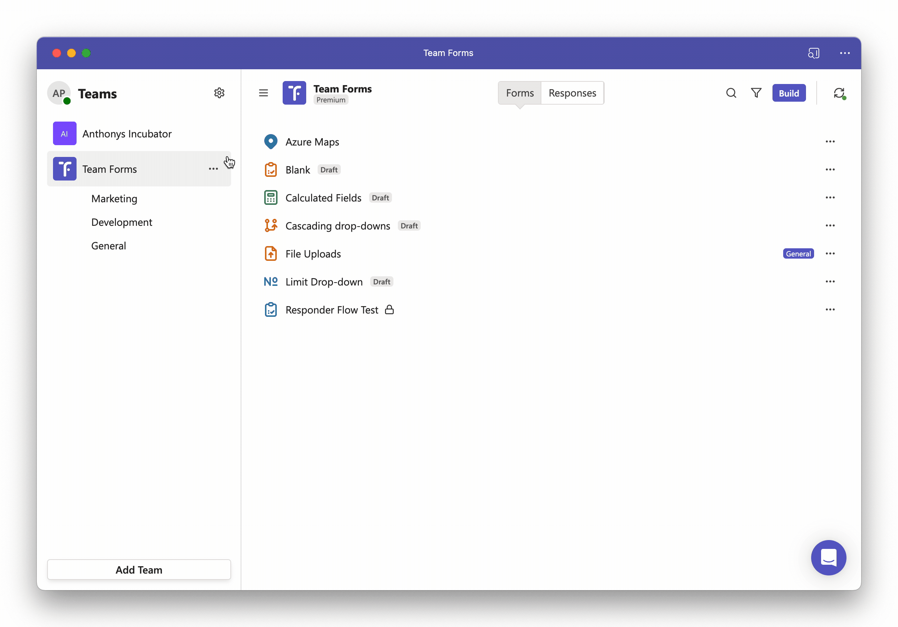The height and width of the screenshot is (627, 898).
Task: Select the Development channel
Action: pyautogui.click(x=122, y=222)
